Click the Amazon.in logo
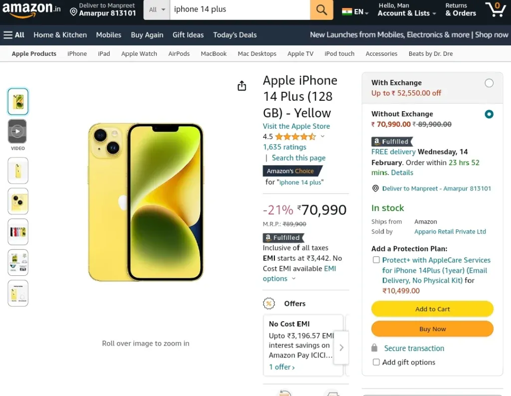Image resolution: width=511 pixels, height=396 pixels. (31, 9)
